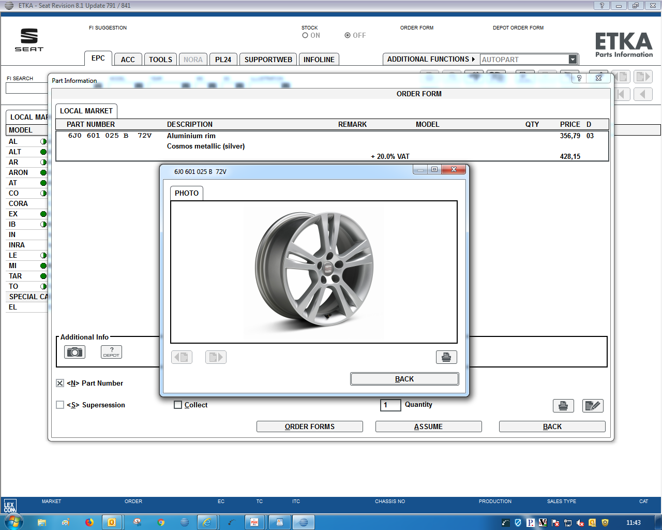
Task: Open Internet Explorer from the taskbar
Action: (207, 522)
